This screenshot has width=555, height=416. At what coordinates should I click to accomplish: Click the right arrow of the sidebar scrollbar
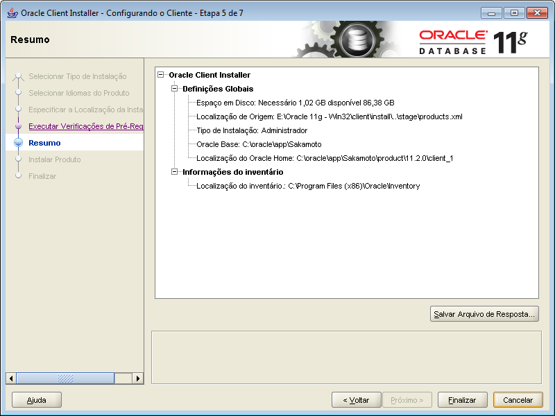pyautogui.click(x=137, y=378)
